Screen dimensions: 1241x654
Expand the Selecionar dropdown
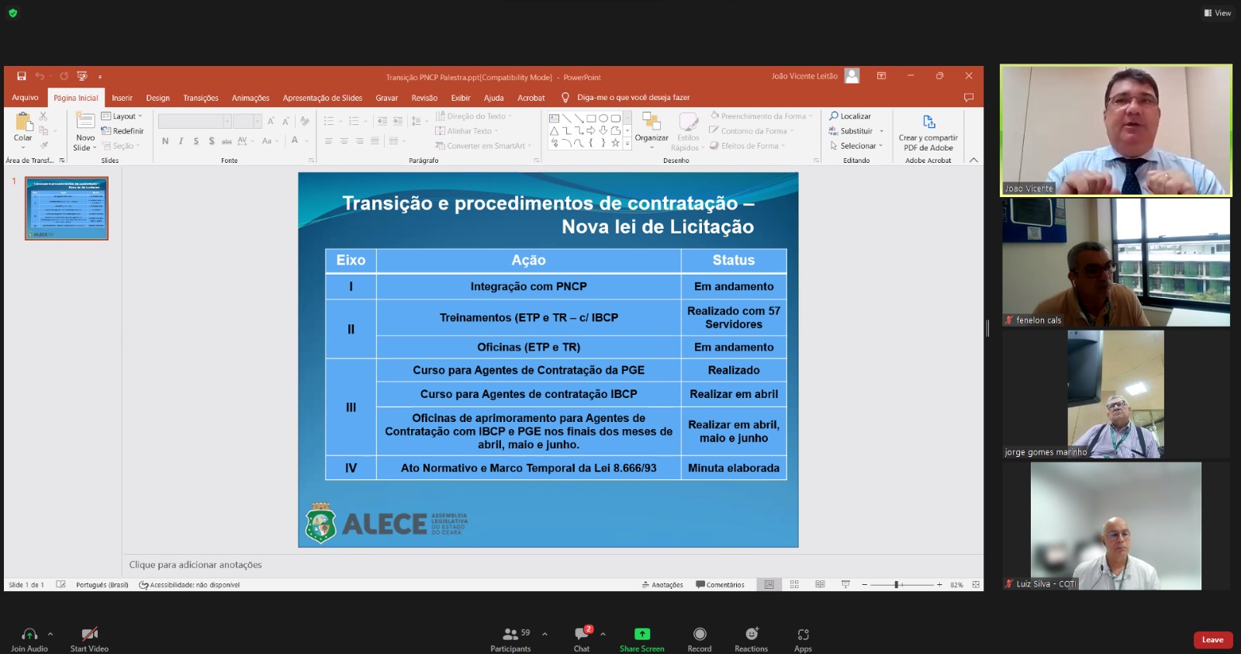(857, 146)
